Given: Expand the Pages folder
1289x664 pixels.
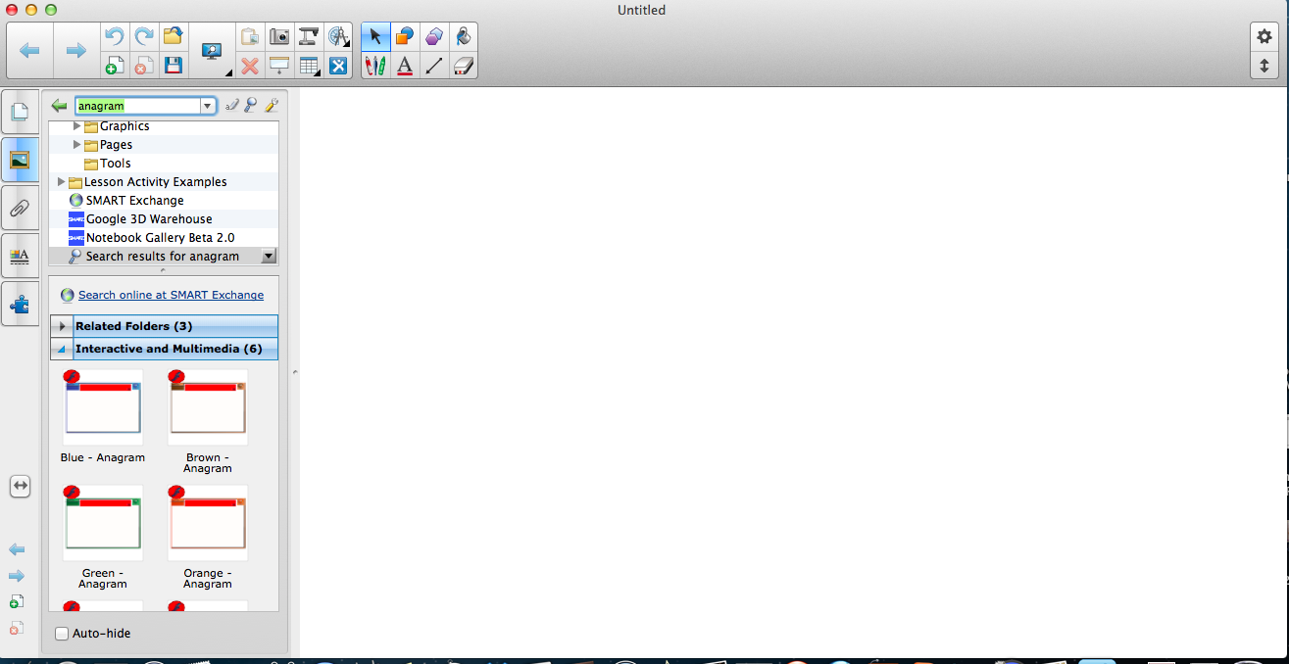Looking at the screenshot, I should (x=77, y=145).
